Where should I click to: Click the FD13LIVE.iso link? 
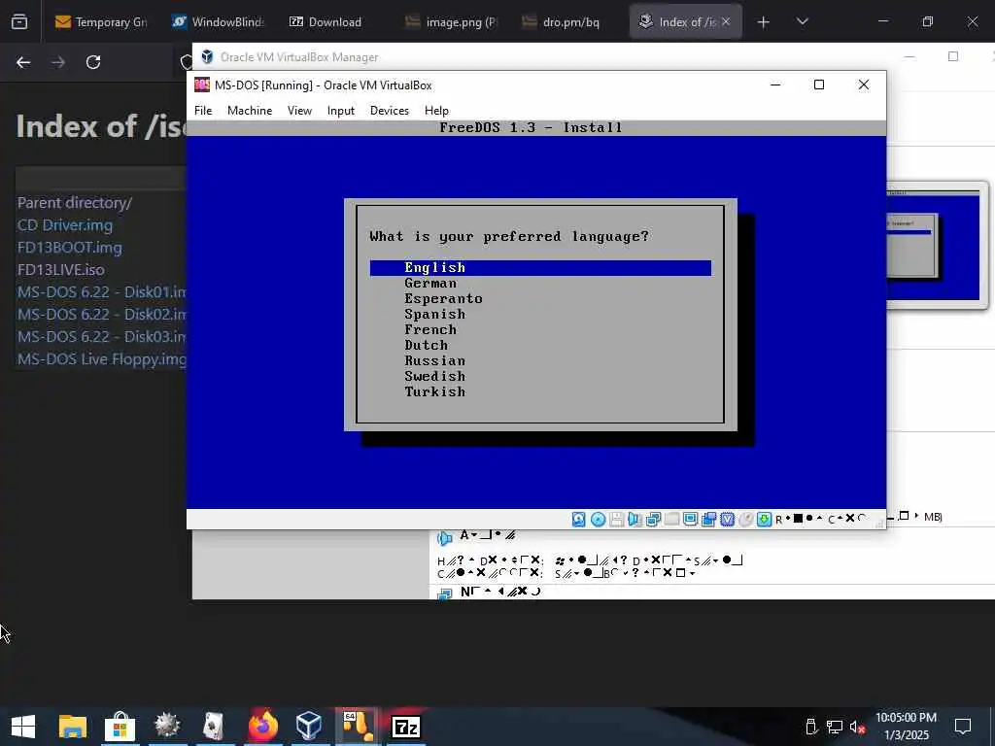(x=61, y=270)
